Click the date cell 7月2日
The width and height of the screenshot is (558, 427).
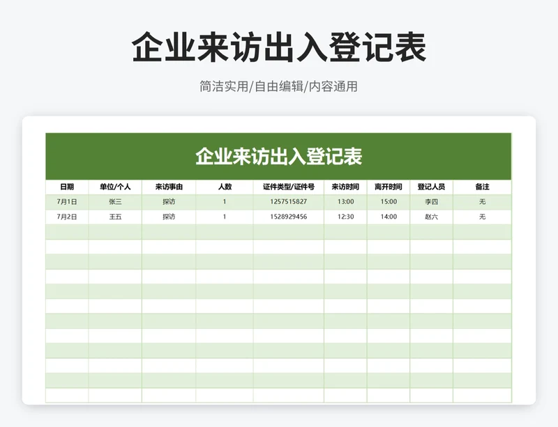[x=67, y=217]
